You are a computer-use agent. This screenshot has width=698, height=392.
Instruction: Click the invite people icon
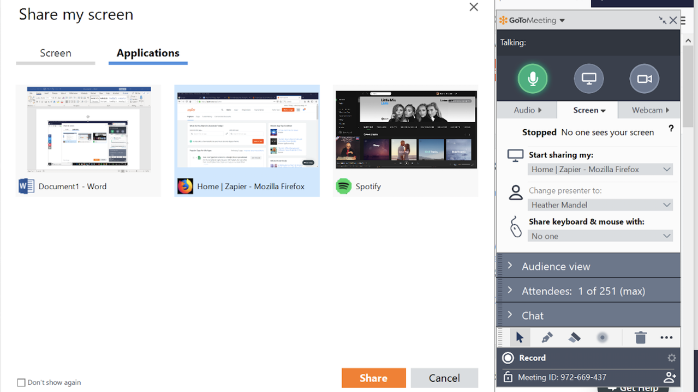(x=669, y=377)
